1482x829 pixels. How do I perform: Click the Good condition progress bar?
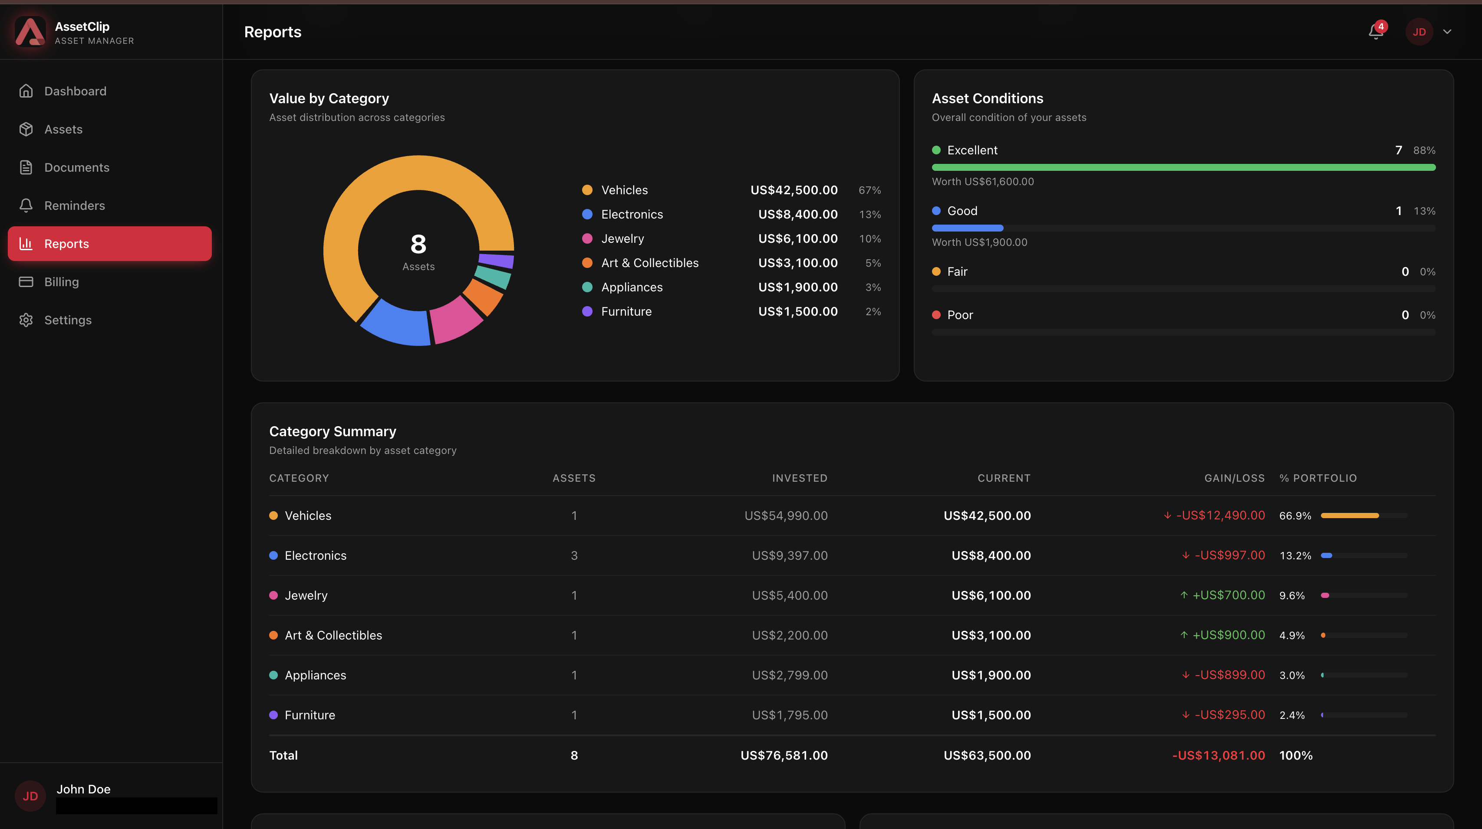pyautogui.click(x=1183, y=228)
